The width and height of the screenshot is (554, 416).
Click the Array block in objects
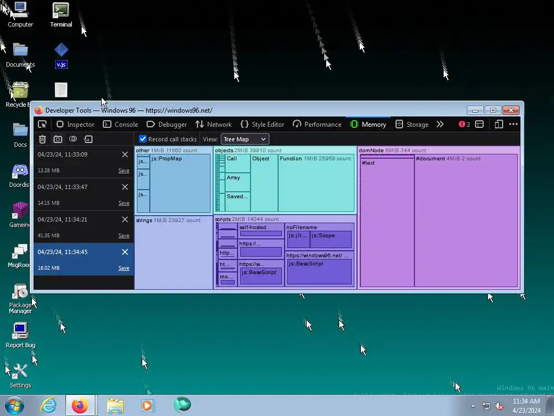[x=238, y=182]
